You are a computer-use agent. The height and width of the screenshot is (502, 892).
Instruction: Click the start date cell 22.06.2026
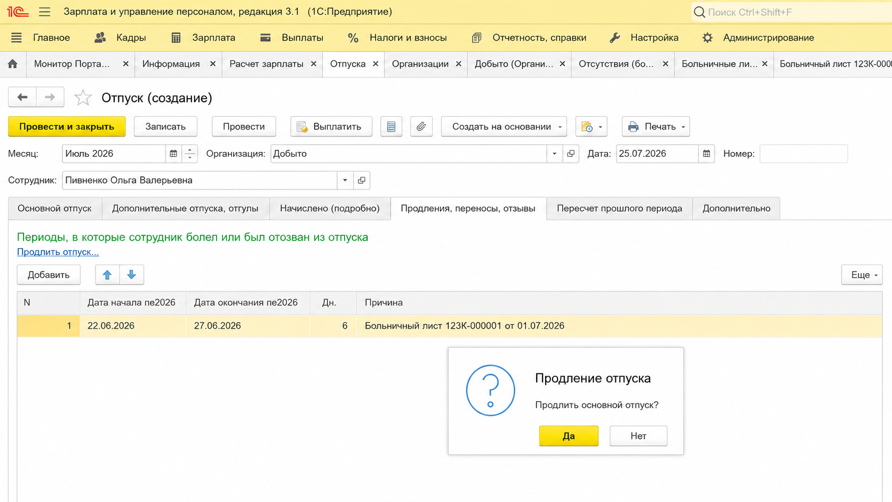133,326
